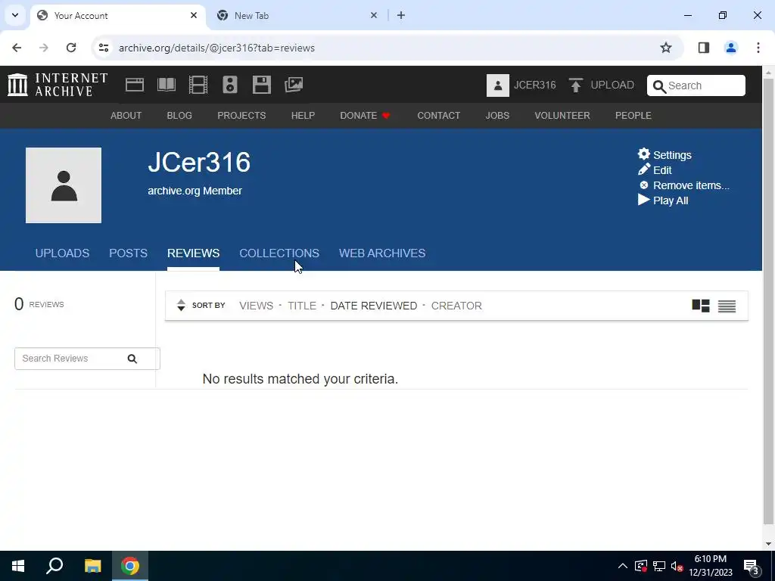775x581 pixels.
Task: Open the JOBS link
Action: pyautogui.click(x=497, y=116)
